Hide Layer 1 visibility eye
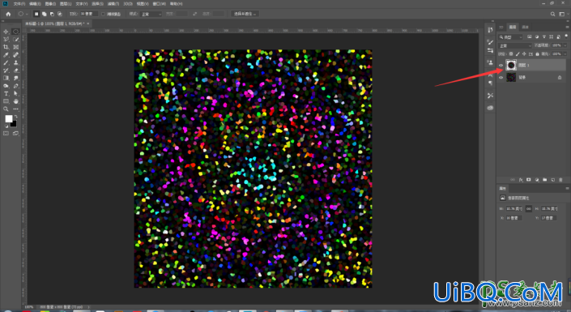Image resolution: width=571 pixels, height=312 pixels. click(501, 66)
